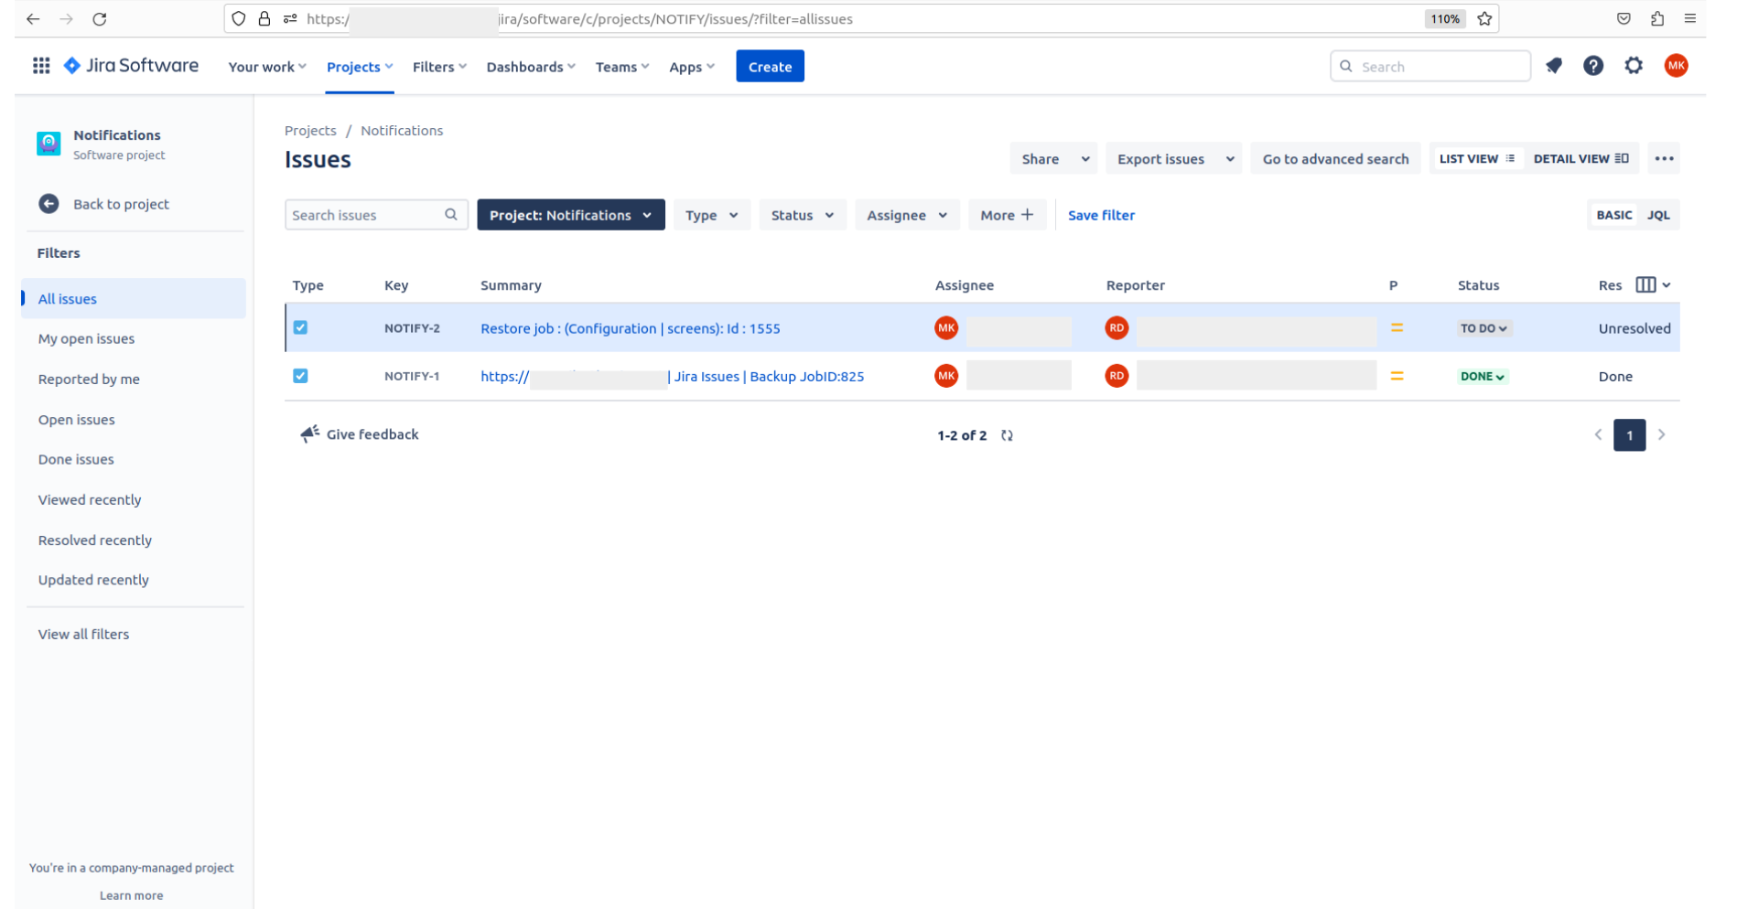Open the TO DO status dropdown

(1483, 328)
